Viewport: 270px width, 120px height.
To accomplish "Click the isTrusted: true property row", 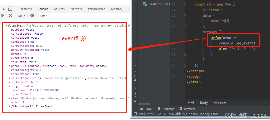I will [23, 62].
